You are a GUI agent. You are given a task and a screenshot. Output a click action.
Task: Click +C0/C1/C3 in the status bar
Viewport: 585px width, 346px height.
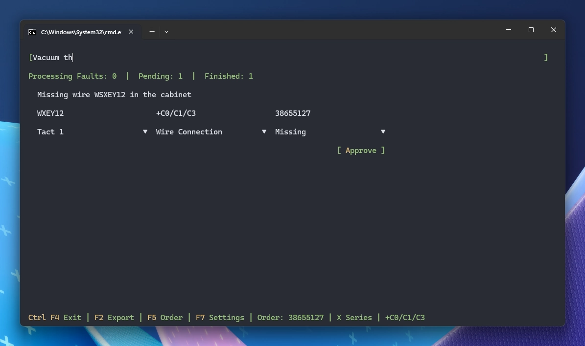tap(405, 317)
